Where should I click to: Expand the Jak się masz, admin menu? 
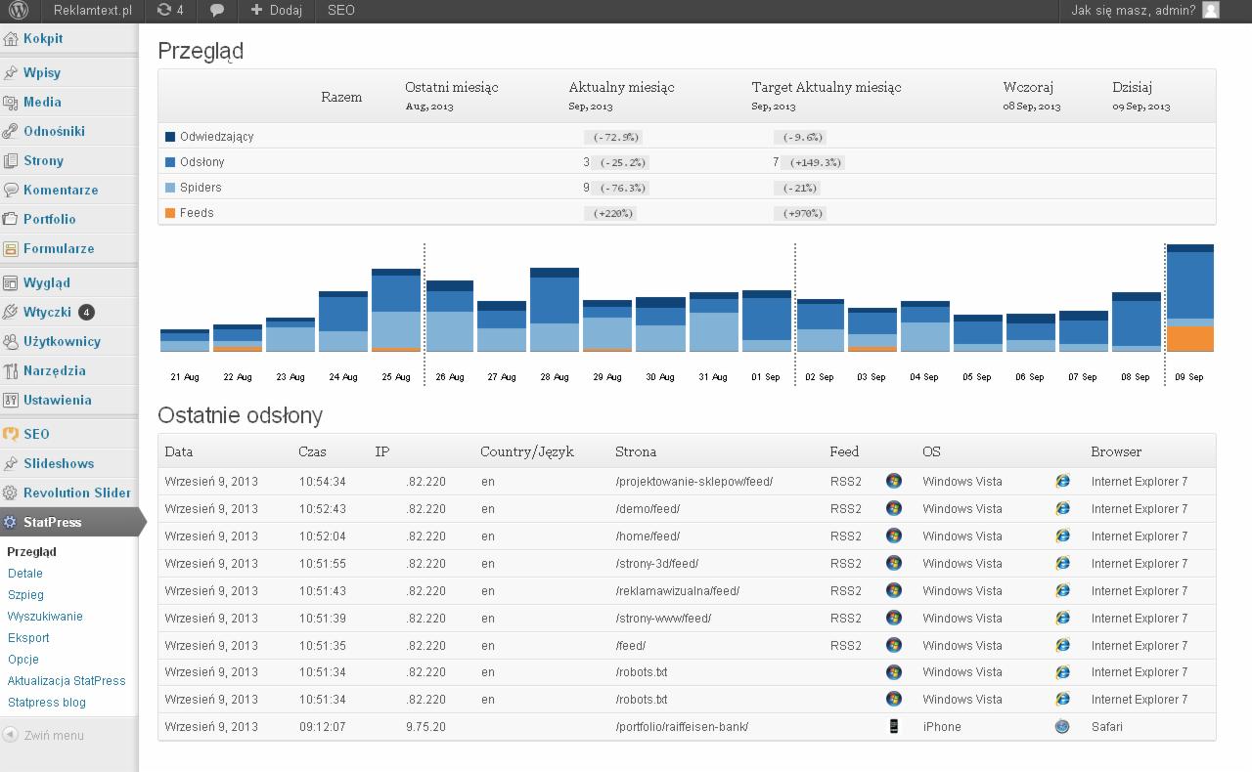[1133, 11]
